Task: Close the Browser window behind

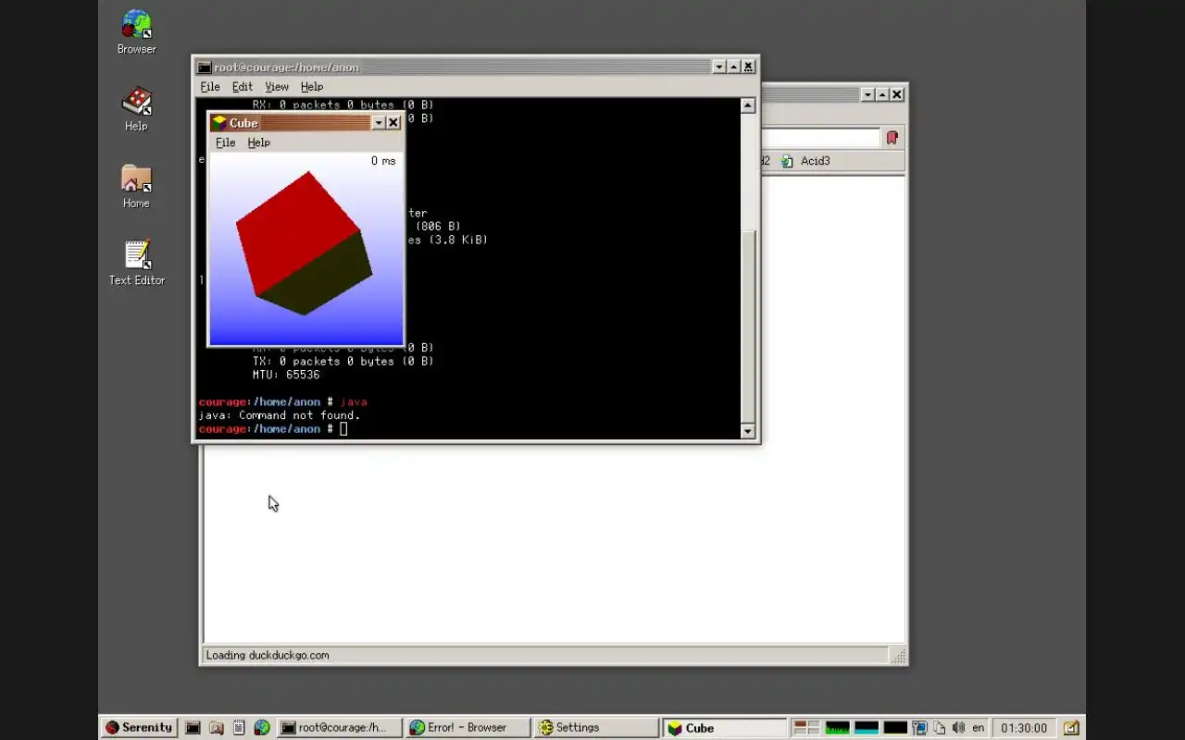Action: coord(897,94)
